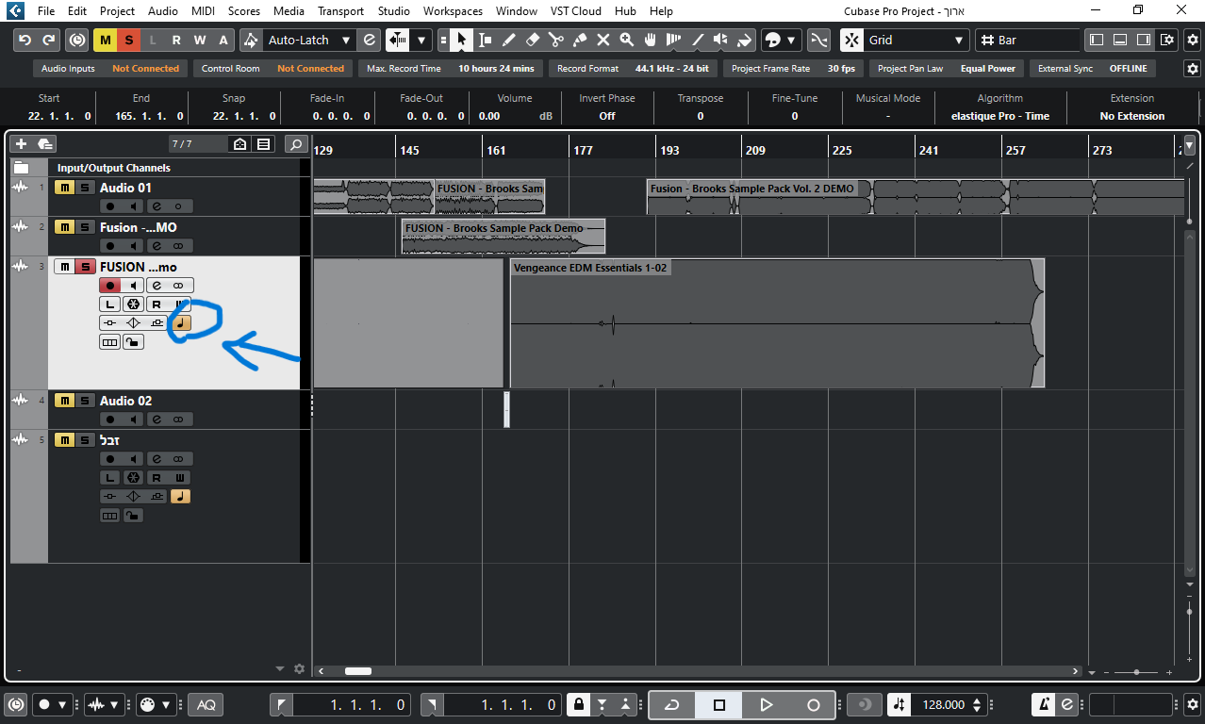Open the Setup gear at top of Cubase info panel

click(1192, 69)
